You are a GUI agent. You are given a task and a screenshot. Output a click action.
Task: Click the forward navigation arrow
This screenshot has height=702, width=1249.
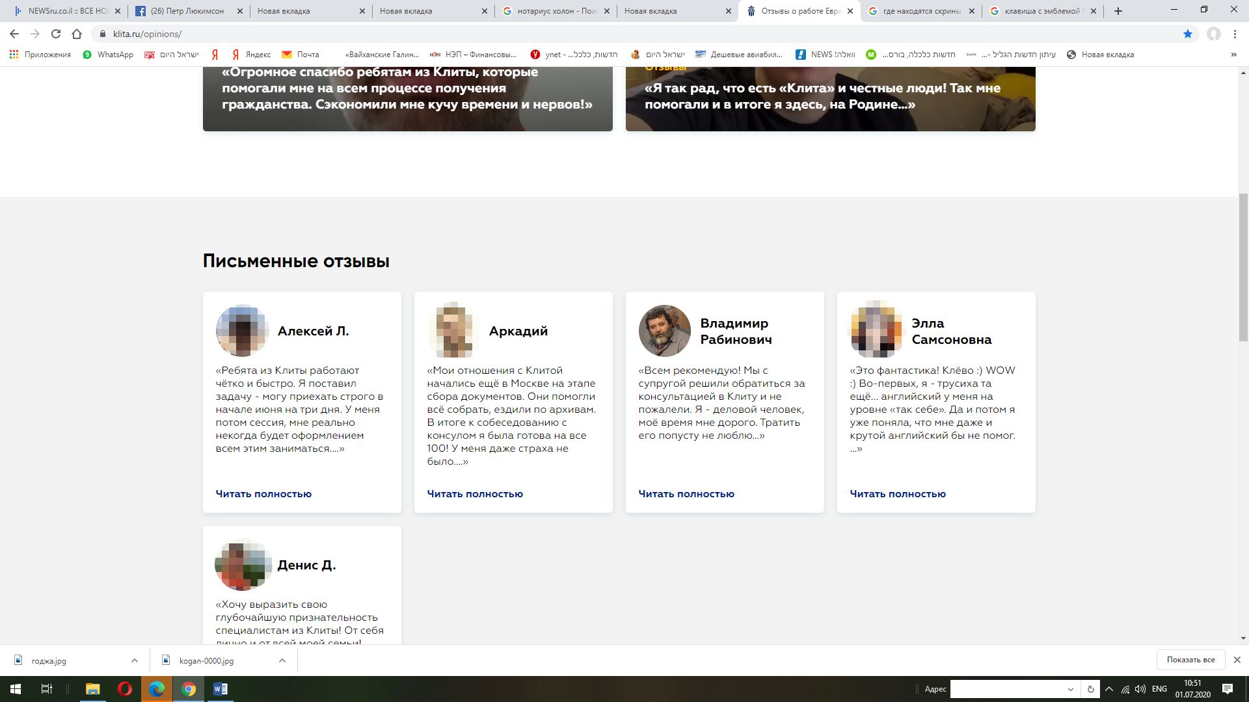(x=35, y=34)
